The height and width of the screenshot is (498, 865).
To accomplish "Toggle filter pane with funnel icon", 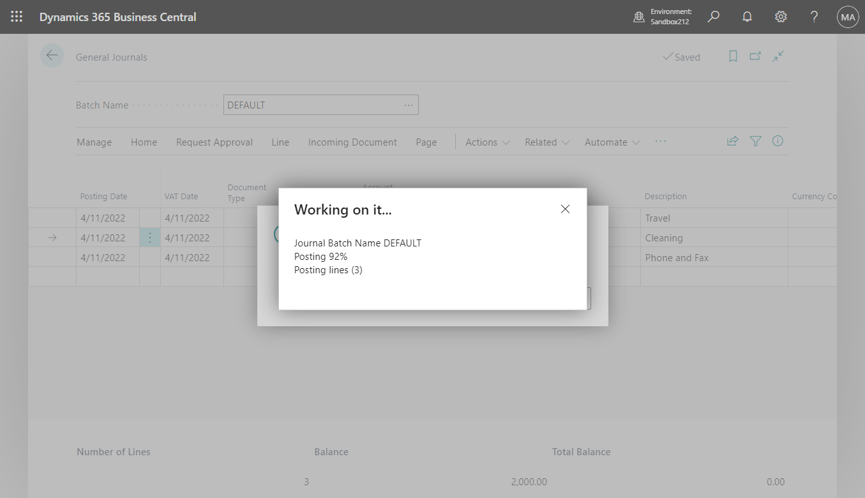I will tap(755, 141).
